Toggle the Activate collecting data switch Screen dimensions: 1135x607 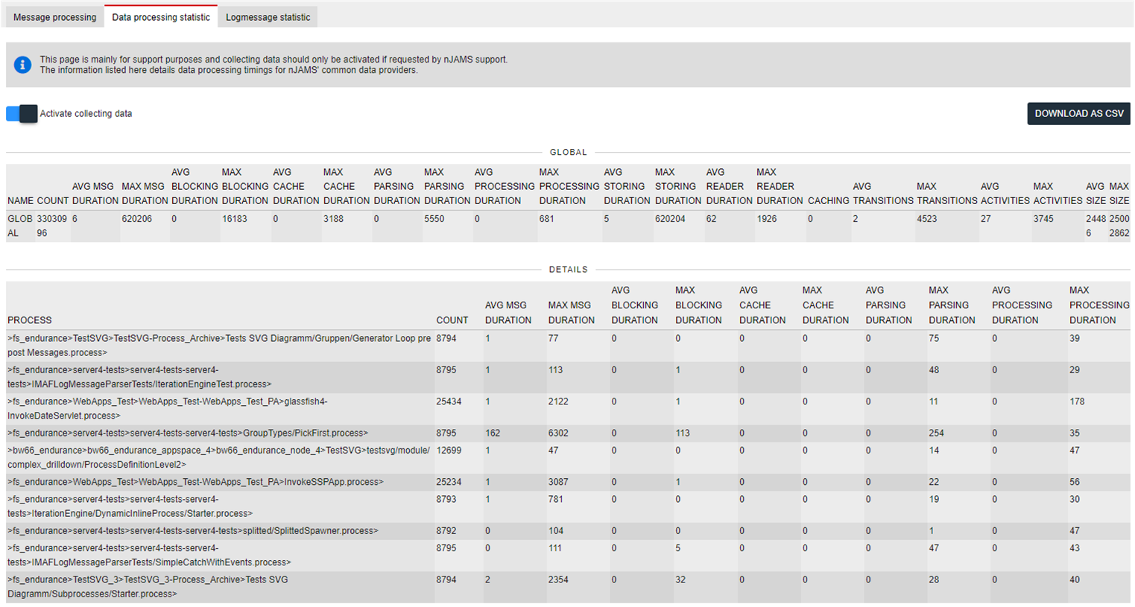coord(22,114)
